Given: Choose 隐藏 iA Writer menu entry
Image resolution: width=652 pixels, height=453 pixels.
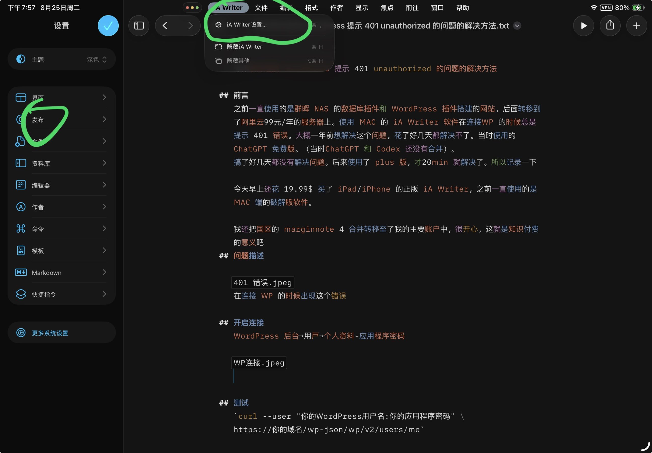Looking at the screenshot, I should tap(269, 47).
